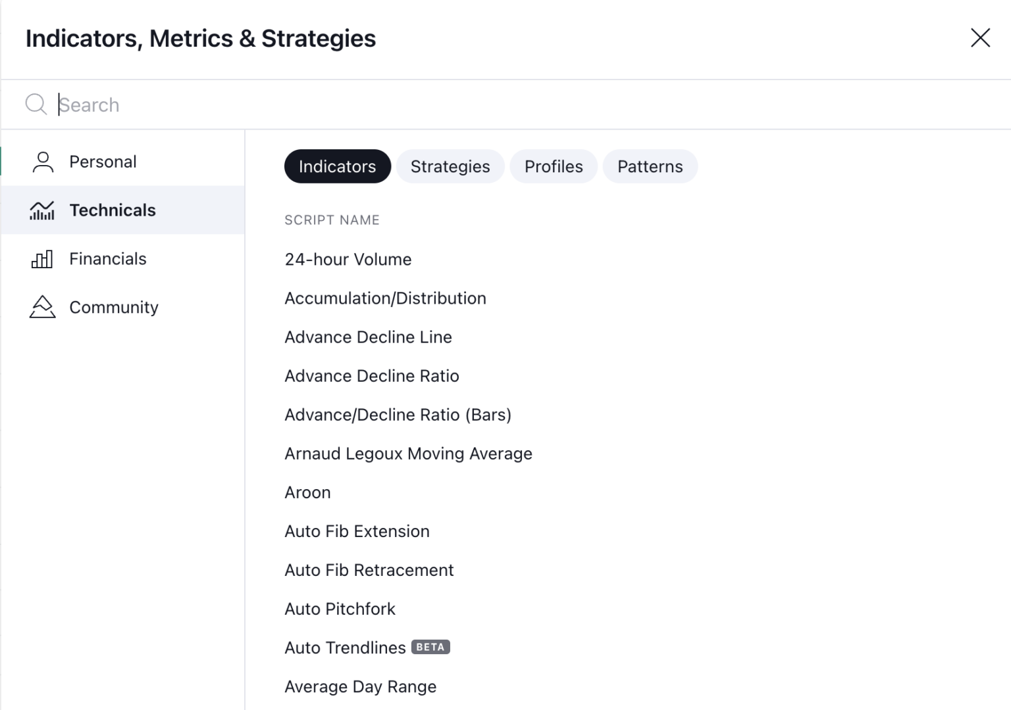Add the 24-hour Volume indicator
Screen dimensions: 1011x710
coord(348,260)
